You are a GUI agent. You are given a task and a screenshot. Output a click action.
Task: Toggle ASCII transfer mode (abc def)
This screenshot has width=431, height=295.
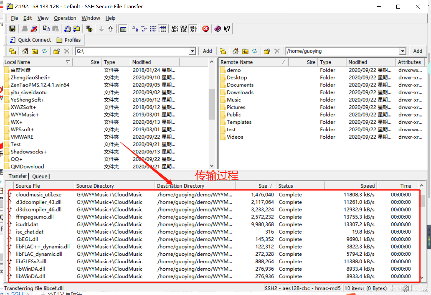(175, 29)
